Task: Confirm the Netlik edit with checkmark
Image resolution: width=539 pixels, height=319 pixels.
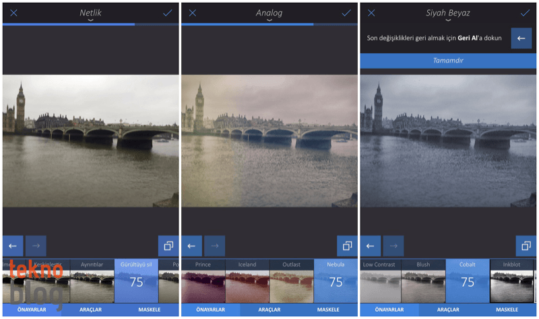Action: tap(167, 13)
